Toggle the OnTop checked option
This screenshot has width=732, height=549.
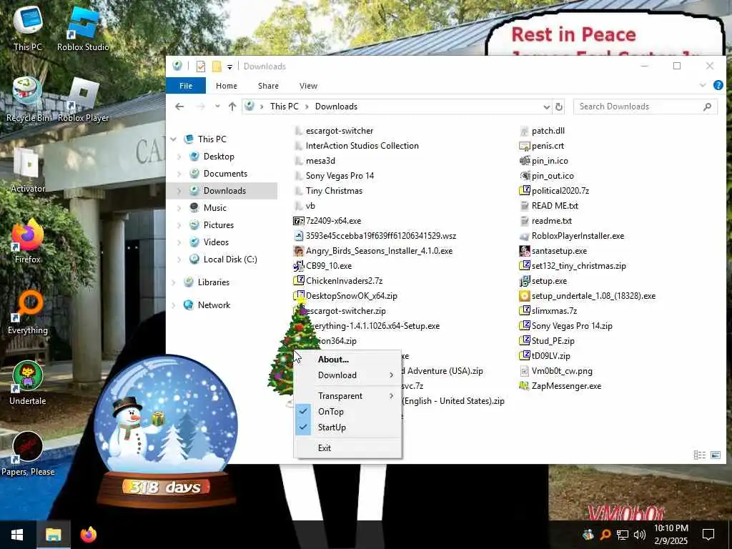point(347,412)
